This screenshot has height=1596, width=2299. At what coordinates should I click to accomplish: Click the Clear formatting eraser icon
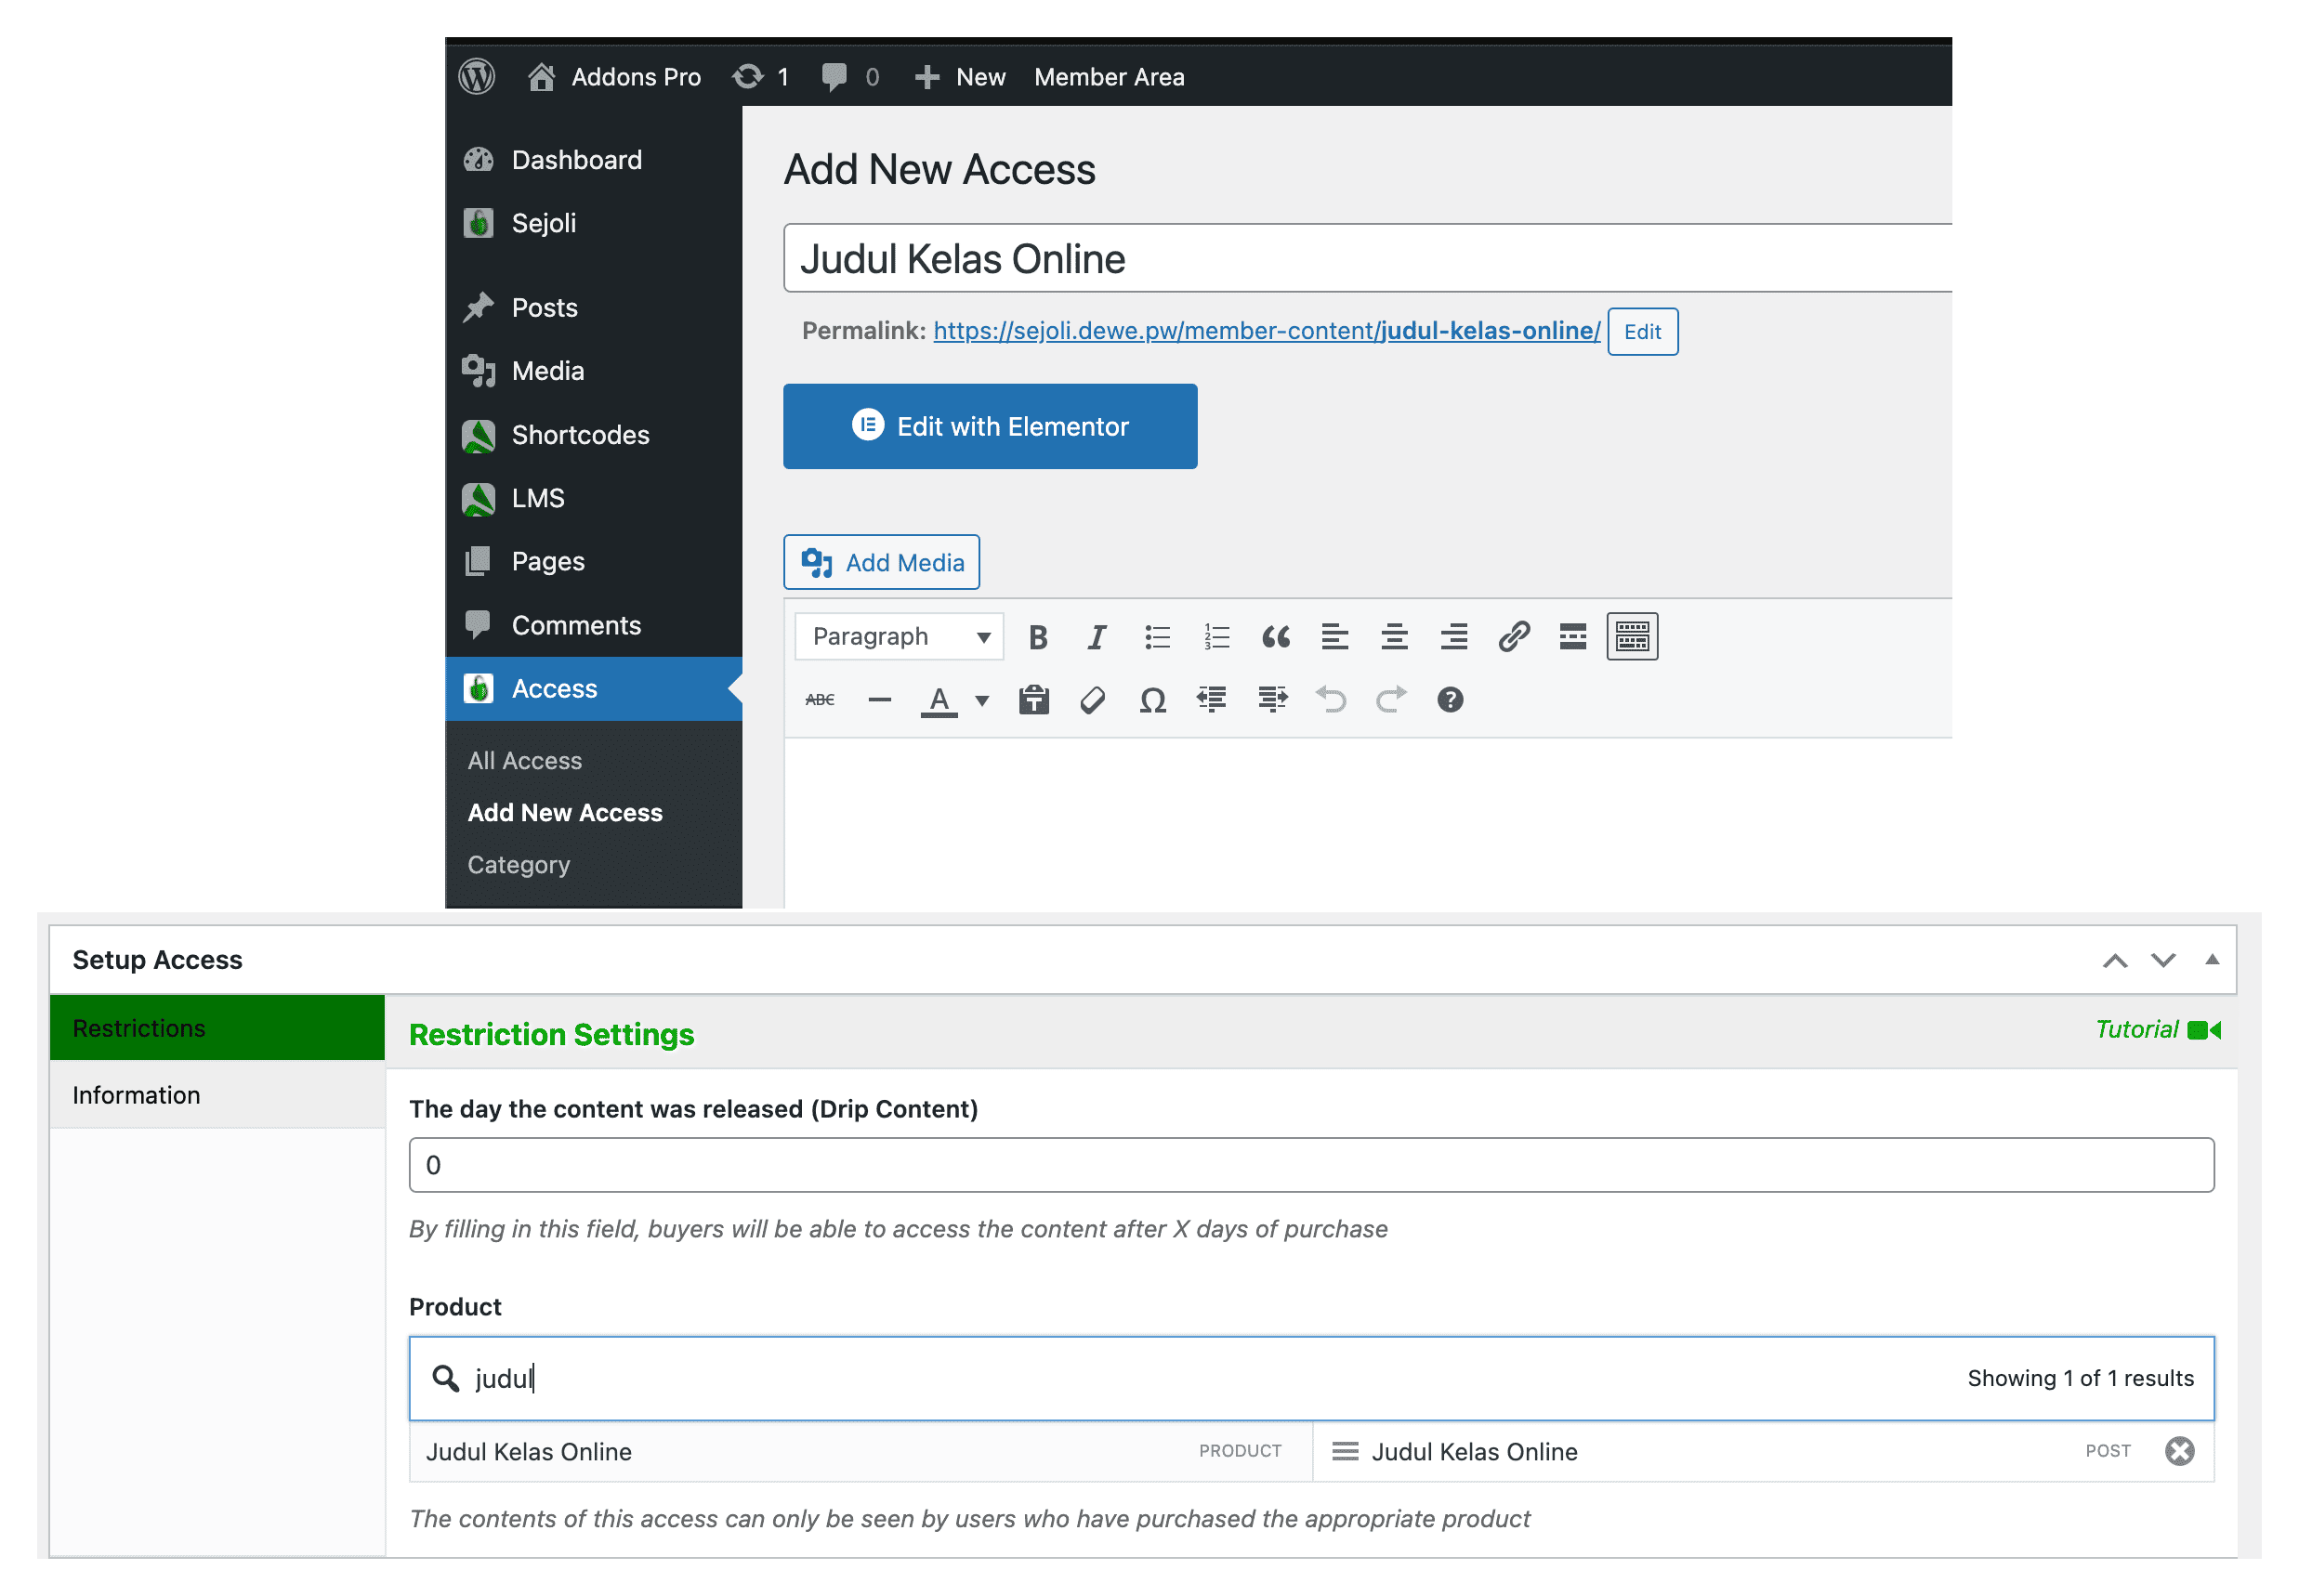[x=1092, y=700]
